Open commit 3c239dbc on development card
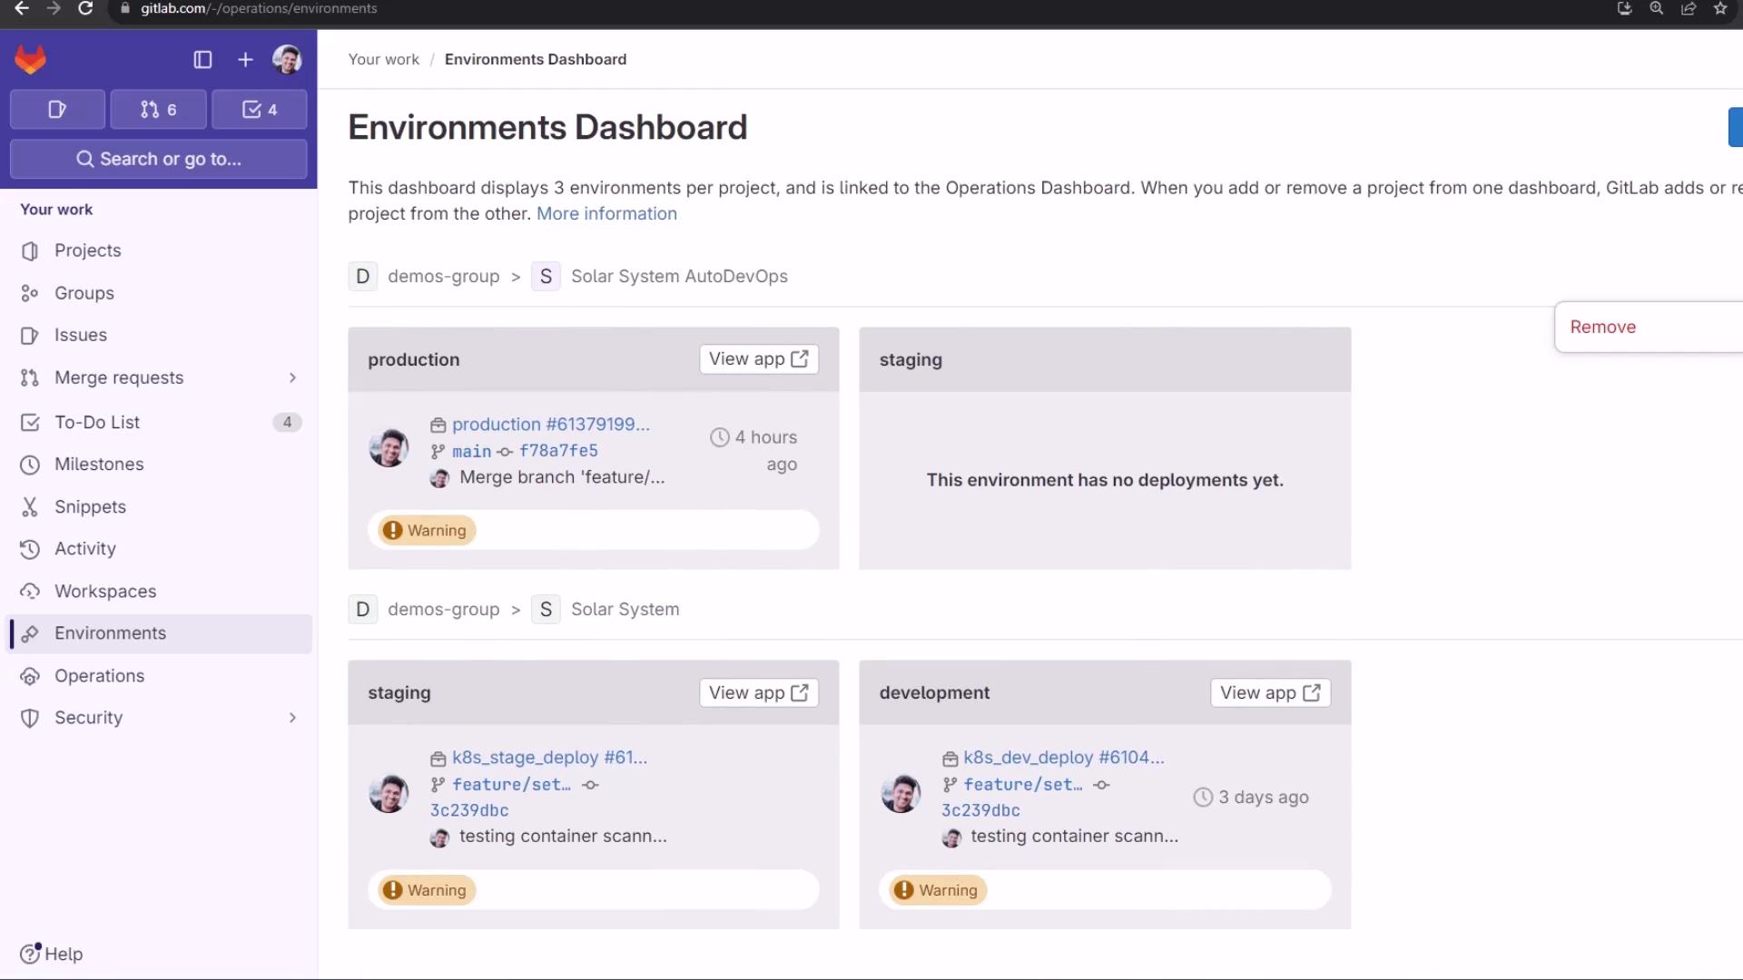The image size is (1743, 980). (x=980, y=810)
